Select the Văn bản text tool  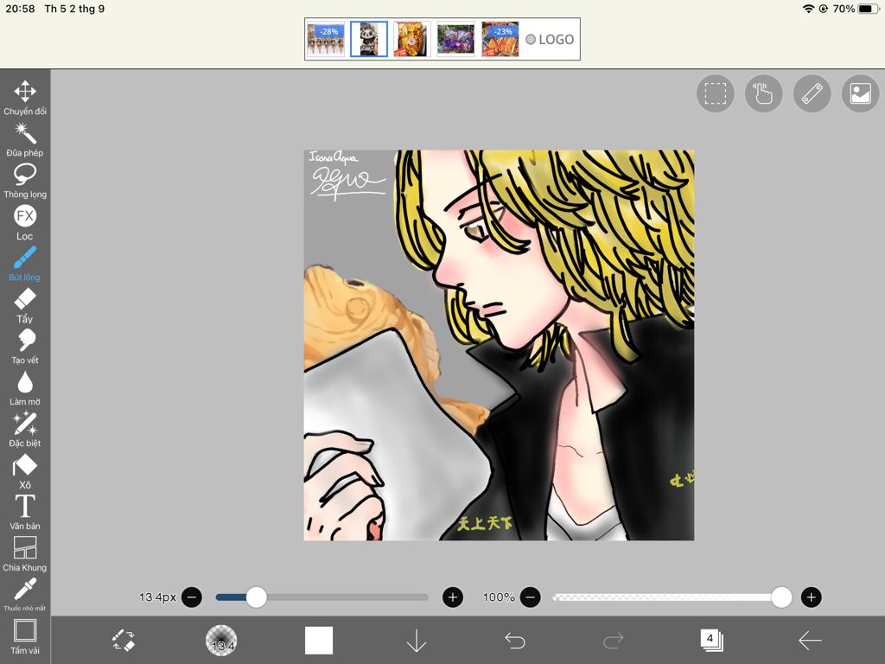pos(25,512)
